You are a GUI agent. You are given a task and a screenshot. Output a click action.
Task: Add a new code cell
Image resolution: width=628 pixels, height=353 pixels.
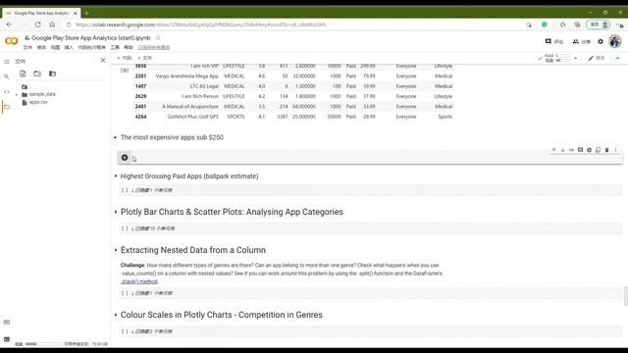point(125,58)
